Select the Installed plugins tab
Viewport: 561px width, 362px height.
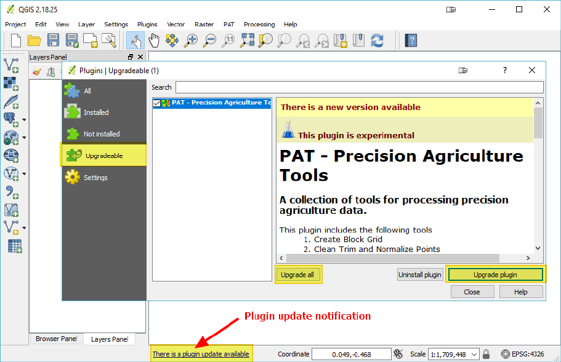[x=104, y=112]
